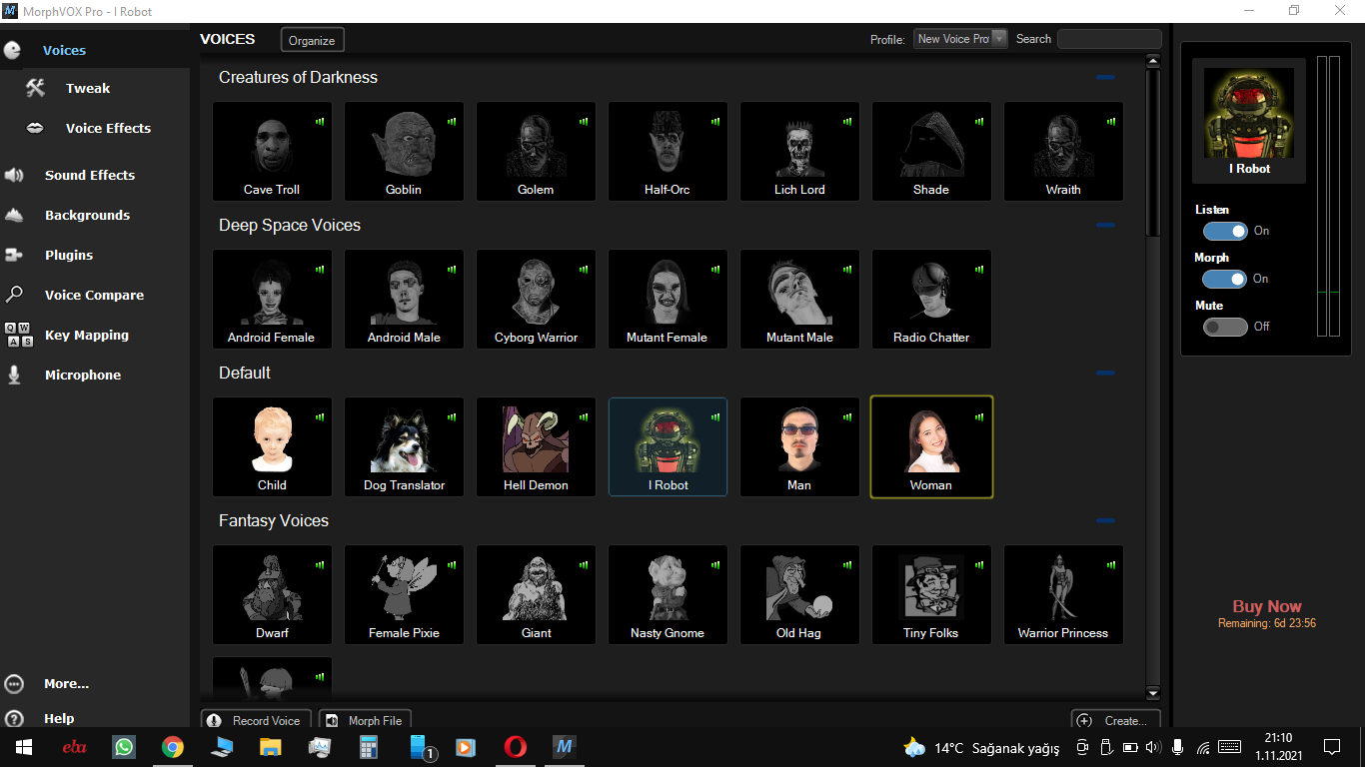Select the Cave Troll voice

click(x=272, y=151)
